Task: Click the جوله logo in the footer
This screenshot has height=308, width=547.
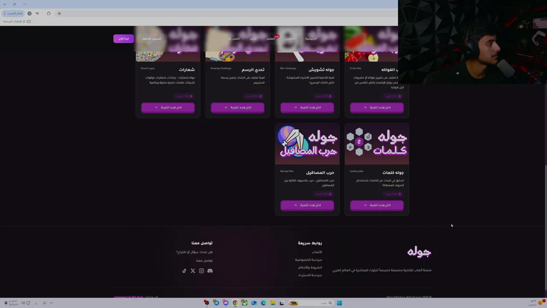Action: (x=419, y=252)
